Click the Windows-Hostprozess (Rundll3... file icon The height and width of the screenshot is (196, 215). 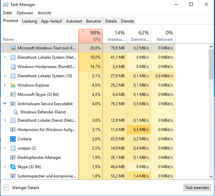click(13, 67)
